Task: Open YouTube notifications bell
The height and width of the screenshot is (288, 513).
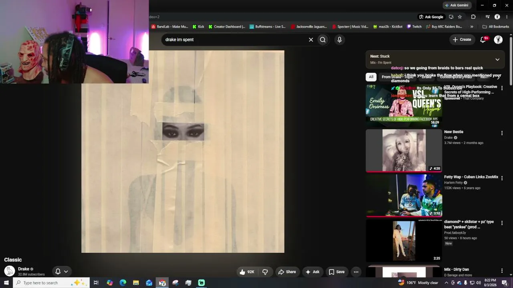Action: pyautogui.click(x=484, y=40)
